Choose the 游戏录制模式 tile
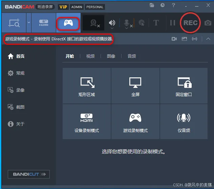 (x=135, y=122)
